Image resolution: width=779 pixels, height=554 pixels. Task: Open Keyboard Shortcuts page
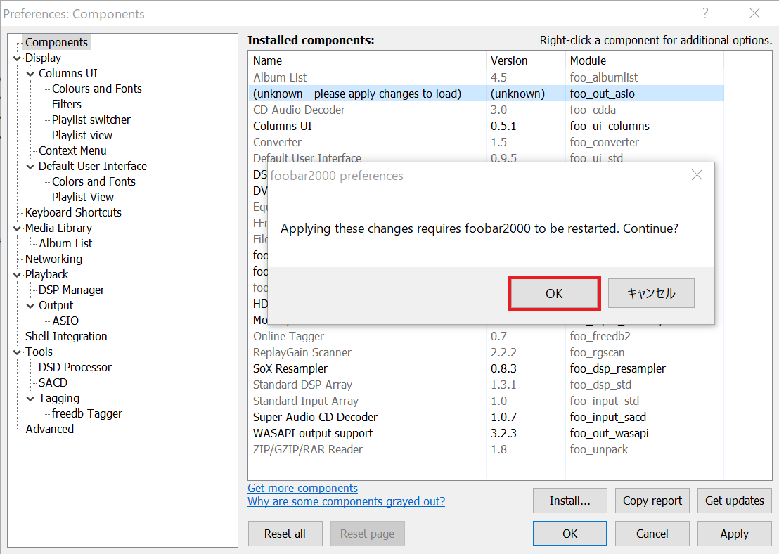click(74, 212)
